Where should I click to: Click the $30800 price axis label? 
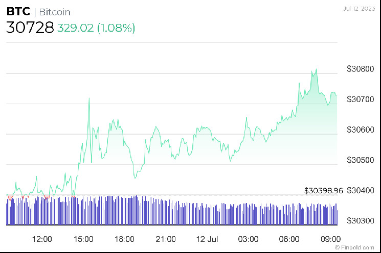[361, 68]
